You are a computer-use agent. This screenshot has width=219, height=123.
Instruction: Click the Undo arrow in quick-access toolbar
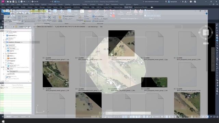[24, 2]
